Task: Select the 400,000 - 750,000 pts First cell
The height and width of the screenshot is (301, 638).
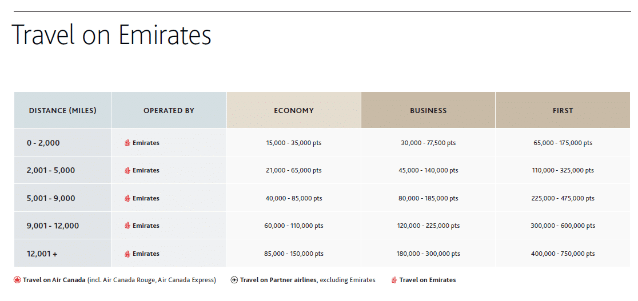Action: point(563,254)
